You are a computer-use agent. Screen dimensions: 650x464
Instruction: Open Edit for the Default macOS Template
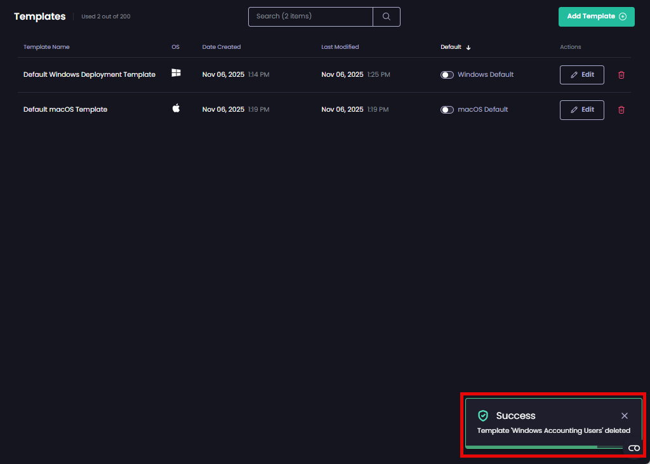pos(581,109)
